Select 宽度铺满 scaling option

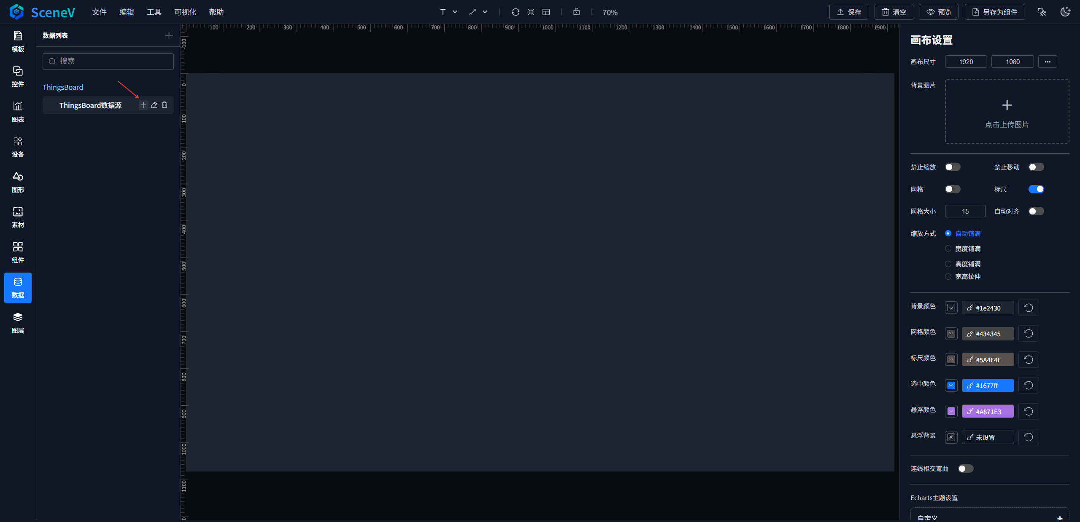coord(963,249)
